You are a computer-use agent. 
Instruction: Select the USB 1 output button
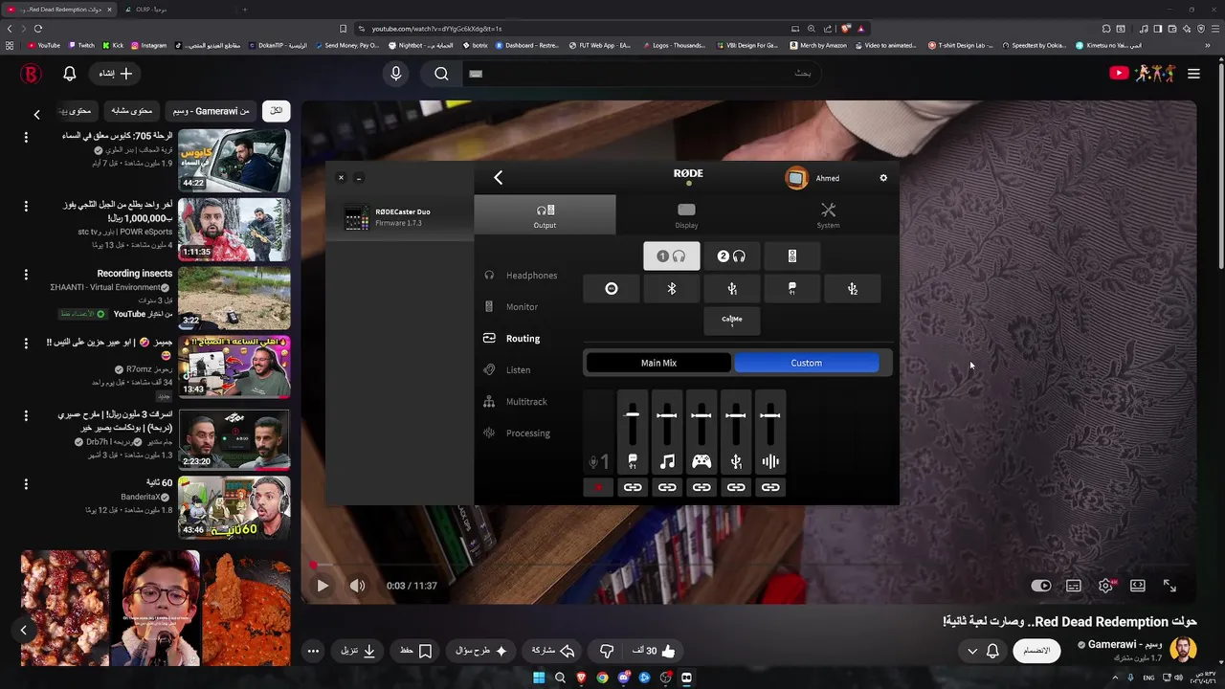[x=732, y=289]
